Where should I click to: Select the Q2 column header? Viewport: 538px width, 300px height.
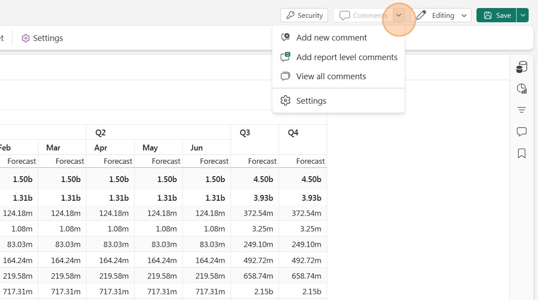click(x=100, y=132)
